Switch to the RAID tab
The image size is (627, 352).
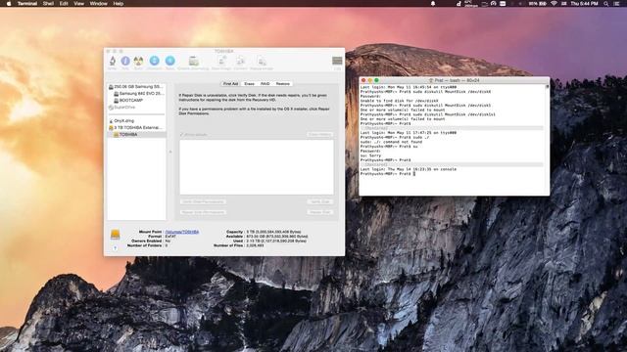click(x=265, y=84)
